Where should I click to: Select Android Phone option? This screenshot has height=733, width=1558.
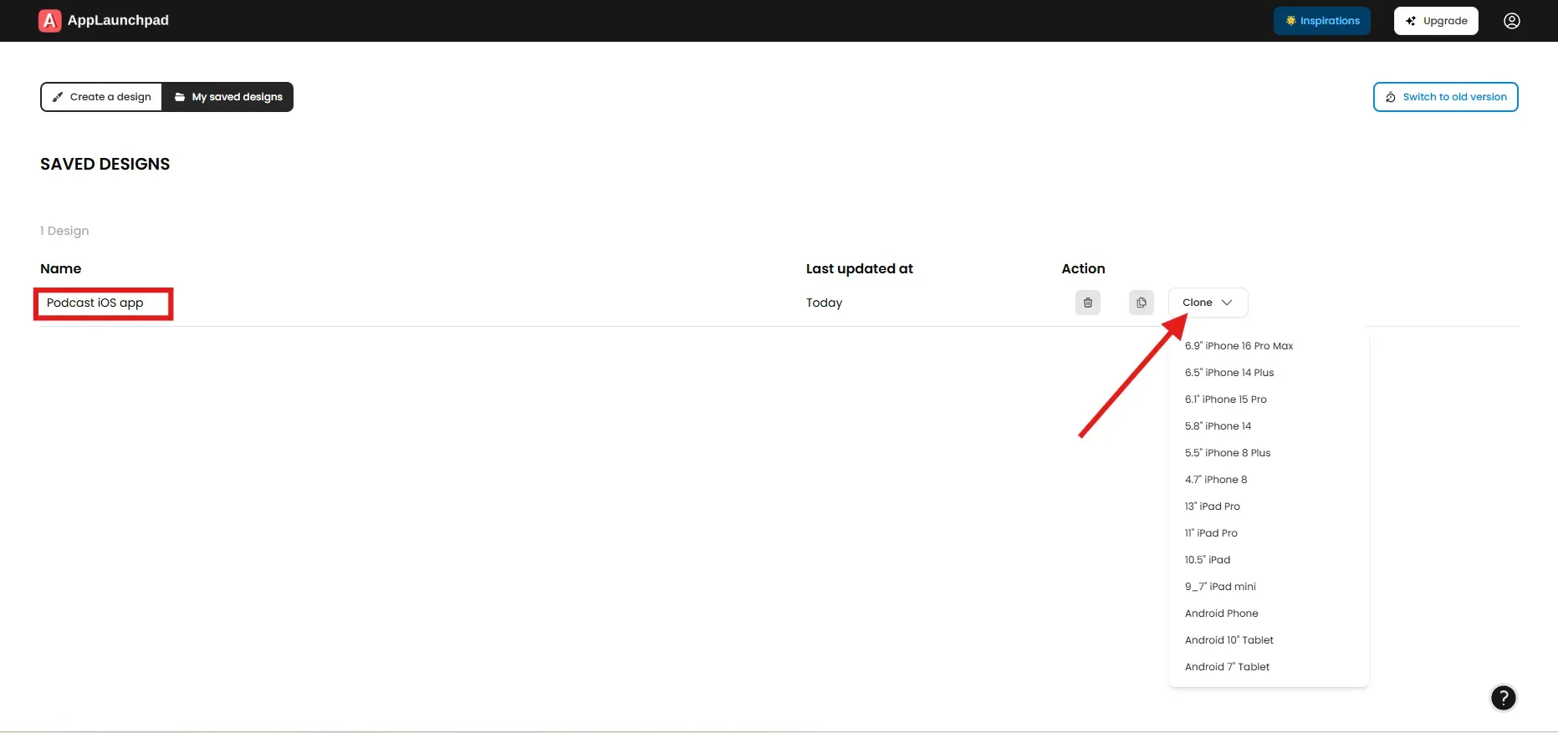1221,613
